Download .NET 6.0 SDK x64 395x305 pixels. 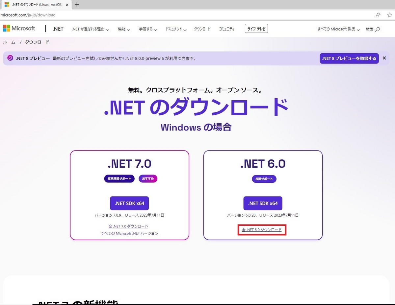[x=263, y=203]
